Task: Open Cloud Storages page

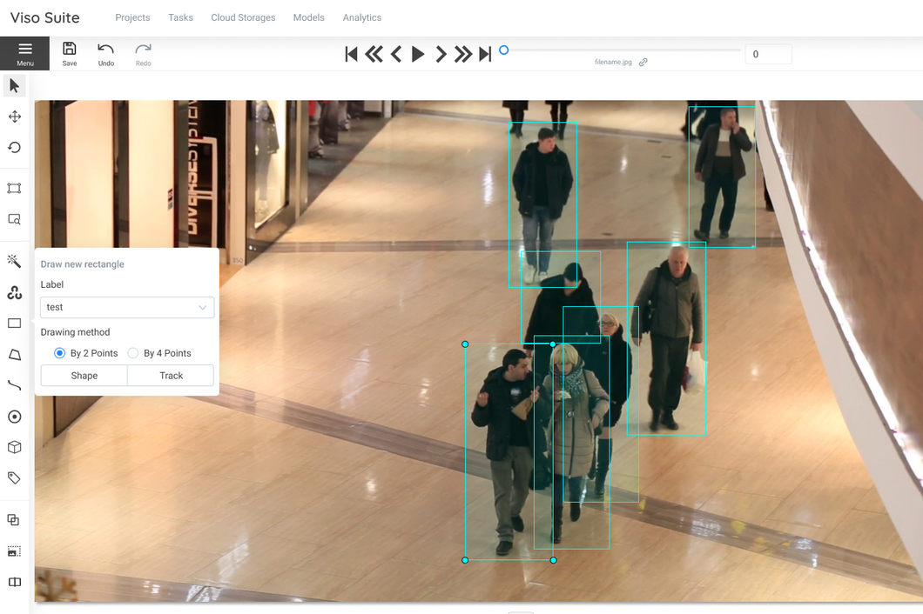Action: point(243,17)
